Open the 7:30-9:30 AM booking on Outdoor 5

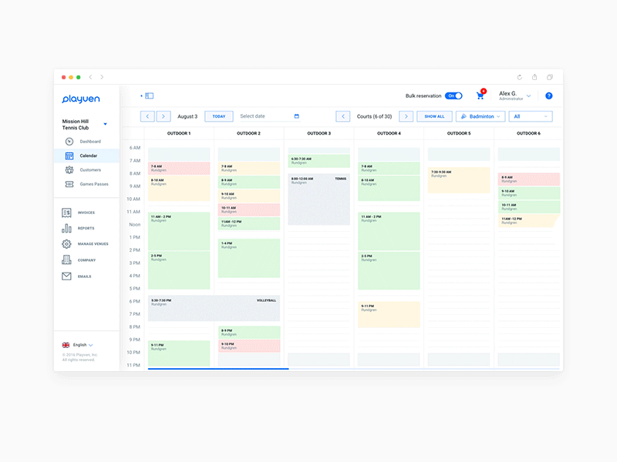(x=459, y=180)
